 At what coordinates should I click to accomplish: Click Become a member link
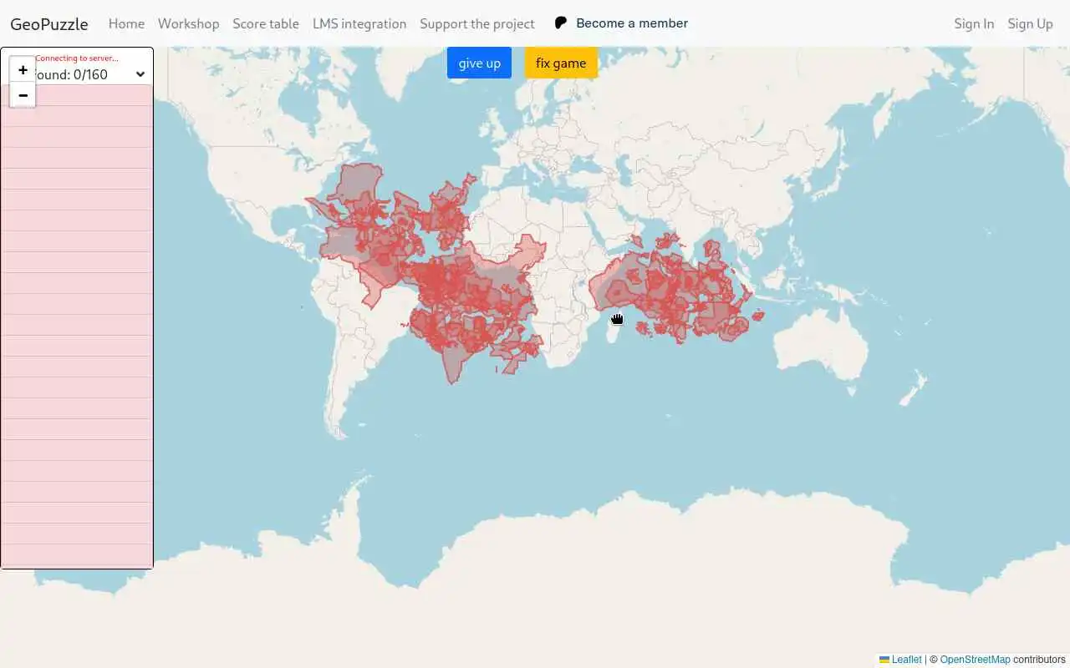coord(632,23)
